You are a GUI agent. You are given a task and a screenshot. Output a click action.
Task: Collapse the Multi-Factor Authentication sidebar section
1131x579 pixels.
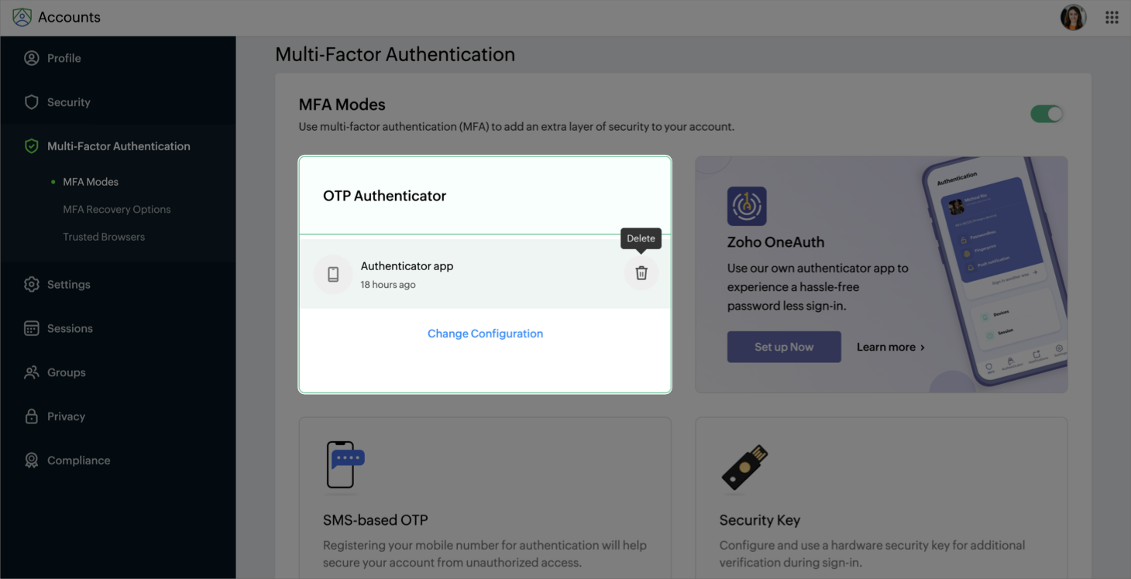[118, 146]
